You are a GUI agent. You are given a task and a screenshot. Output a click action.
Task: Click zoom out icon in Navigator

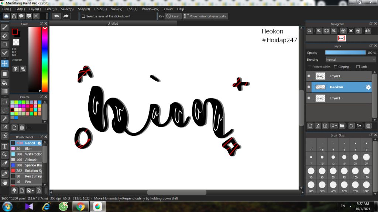point(334,31)
